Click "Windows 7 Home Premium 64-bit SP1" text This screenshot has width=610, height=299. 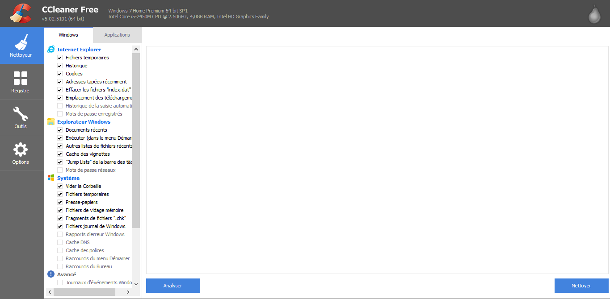point(149,10)
